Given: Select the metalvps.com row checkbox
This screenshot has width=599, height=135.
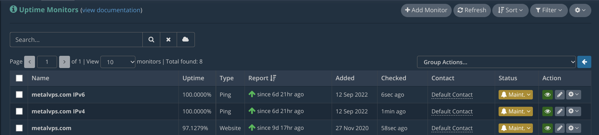Looking at the screenshot, I should click(19, 128).
